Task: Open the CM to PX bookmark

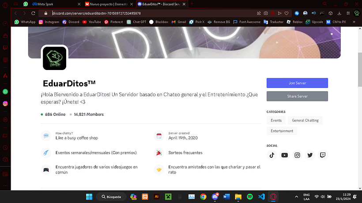Action: [336, 22]
